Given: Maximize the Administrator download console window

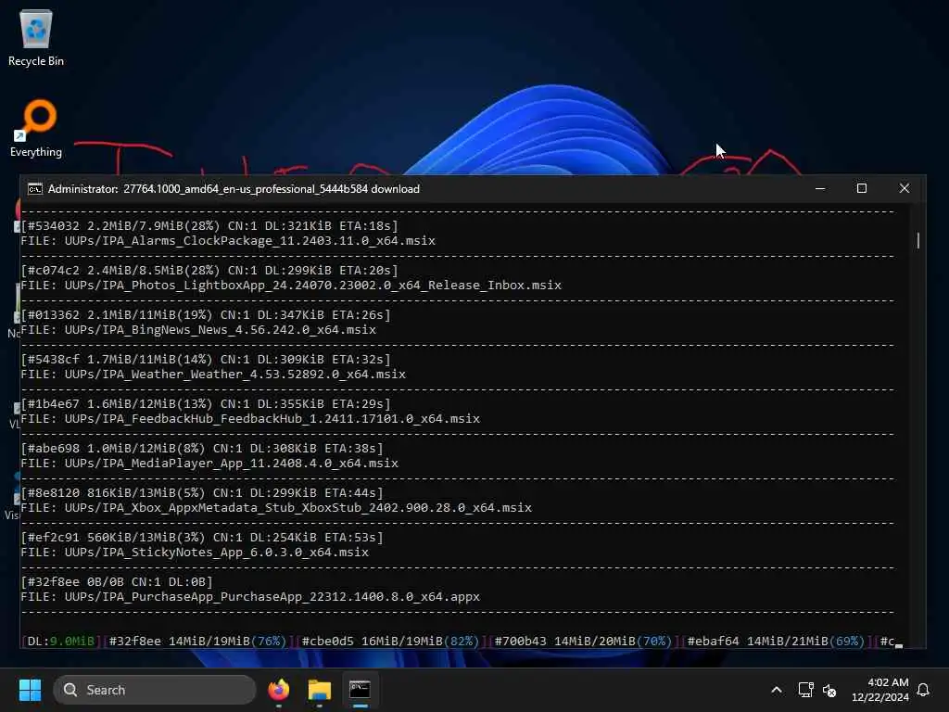Looking at the screenshot, I should coord(862,189).
